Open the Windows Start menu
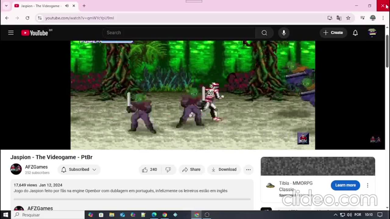390x219 pixels. 5,215
